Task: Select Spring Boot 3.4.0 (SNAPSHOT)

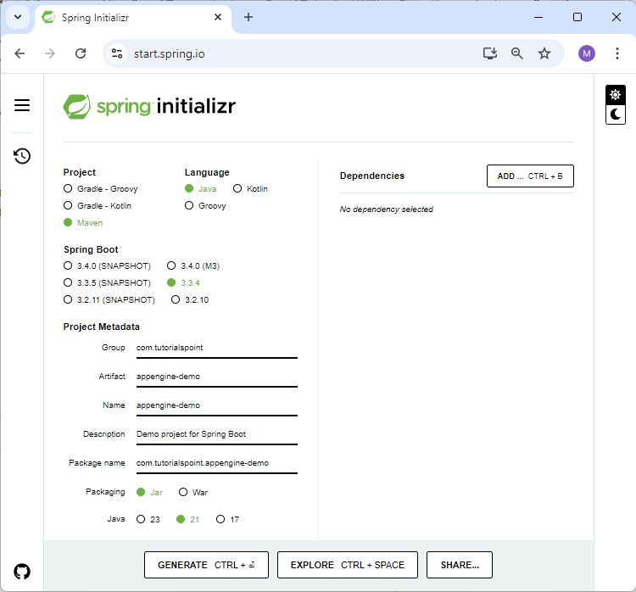Action: click(x=107, y=265)
